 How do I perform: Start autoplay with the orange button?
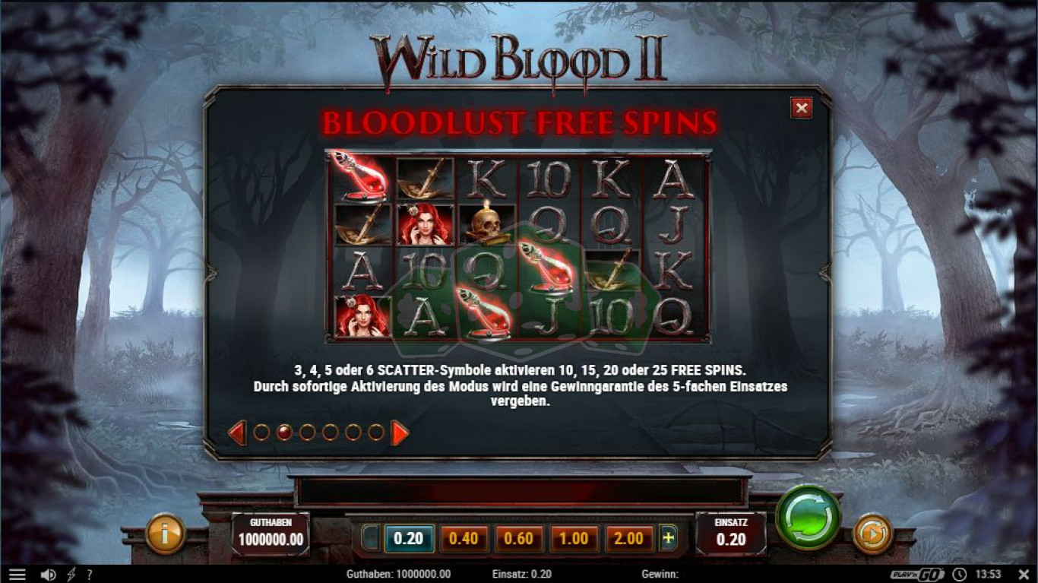[872, 534]
